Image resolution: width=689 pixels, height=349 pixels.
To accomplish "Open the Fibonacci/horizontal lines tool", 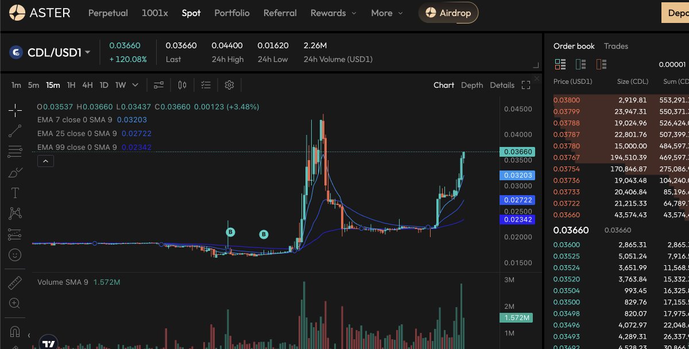I will (16, 152).
